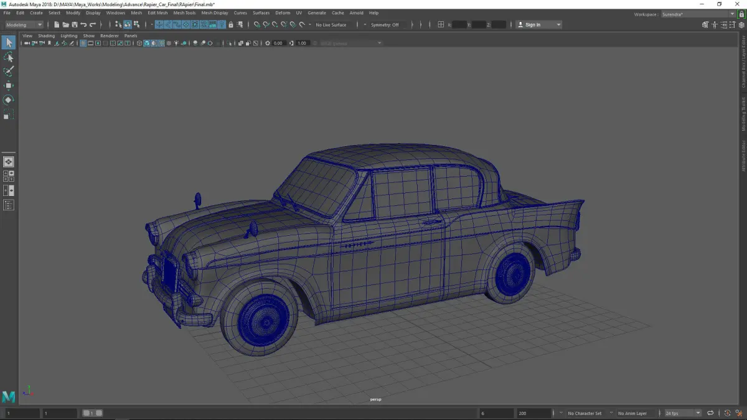Open the Shading panel menu
Screen dimensions: 747x420
(46, 35)
